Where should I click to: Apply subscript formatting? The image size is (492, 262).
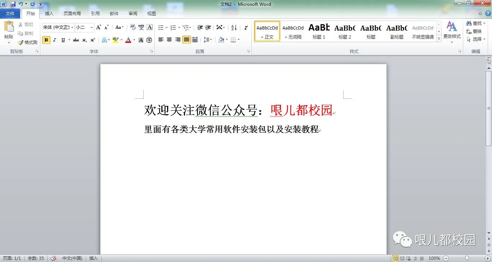[x=84, y=40]
